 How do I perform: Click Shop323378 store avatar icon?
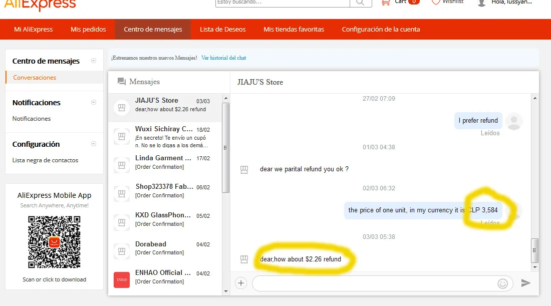(122, 194)
